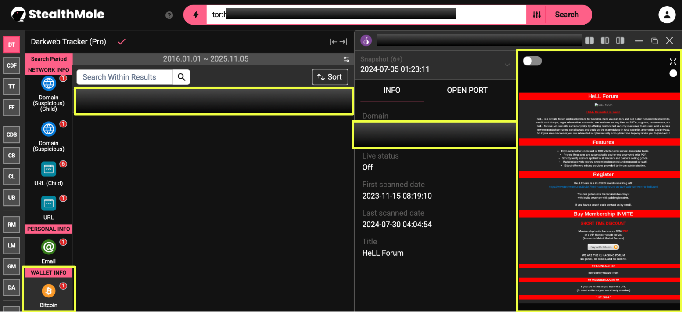The height and width of the screenshot is (312, 682).
Task: Click the white circle in preview pane
Action: coord(673,73)
